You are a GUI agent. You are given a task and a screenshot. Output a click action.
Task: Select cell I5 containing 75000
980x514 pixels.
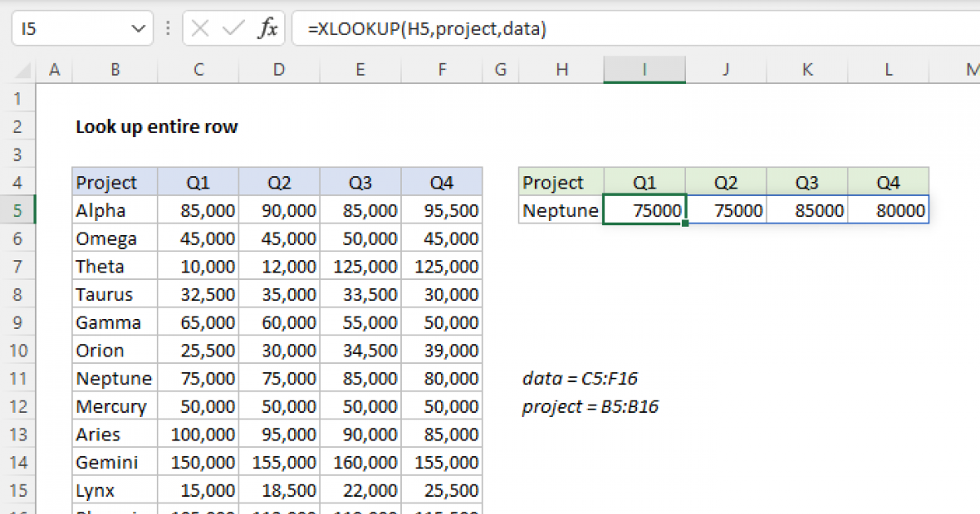click(x=644, y=211)
